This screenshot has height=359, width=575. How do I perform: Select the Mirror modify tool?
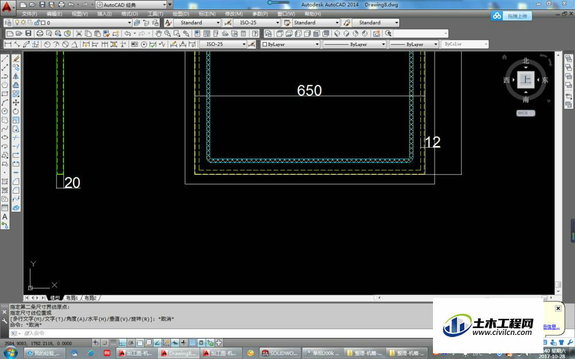point(16,76)
